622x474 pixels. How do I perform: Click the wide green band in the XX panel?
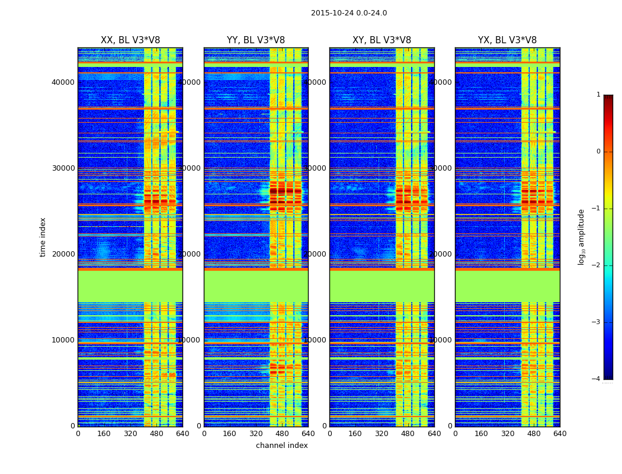[130, 286]
